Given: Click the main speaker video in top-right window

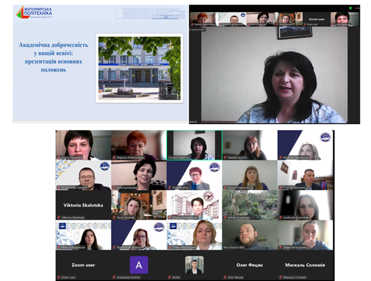Looking at the screenshot, I should [274, 75].
